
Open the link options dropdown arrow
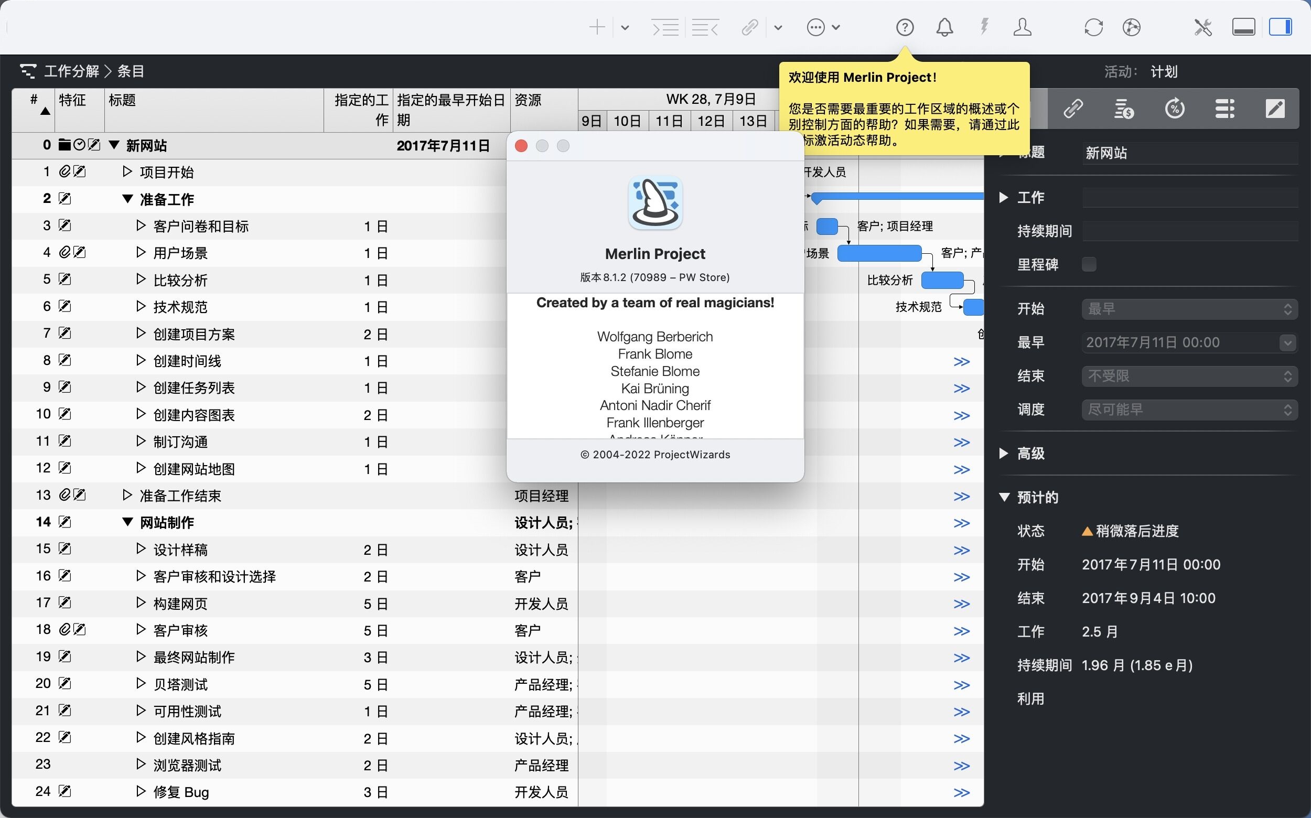tap(778, 28)
